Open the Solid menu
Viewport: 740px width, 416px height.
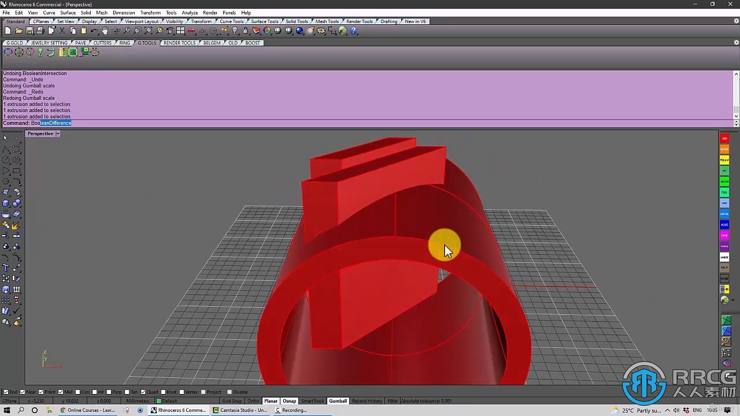click(86, 13)
